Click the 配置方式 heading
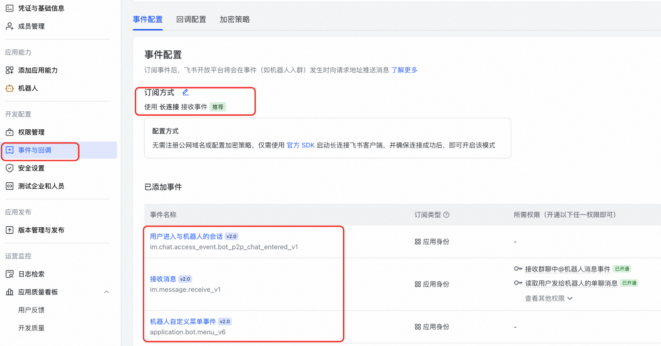The image size is (661, 346). pos(165,131)
